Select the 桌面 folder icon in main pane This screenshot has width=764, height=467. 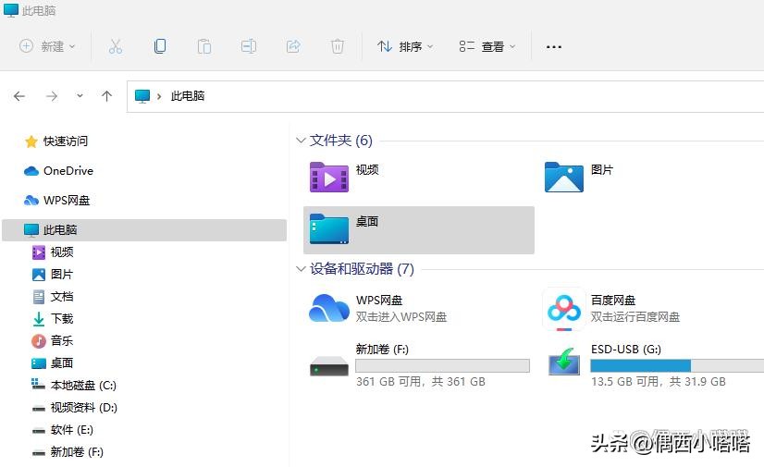pos(329,228)
